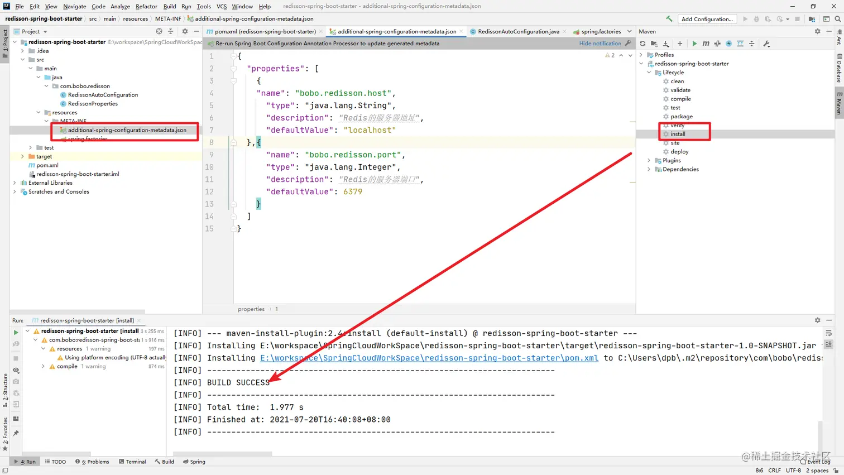Click the eye view options icon in Run panel

click(16, 370)
